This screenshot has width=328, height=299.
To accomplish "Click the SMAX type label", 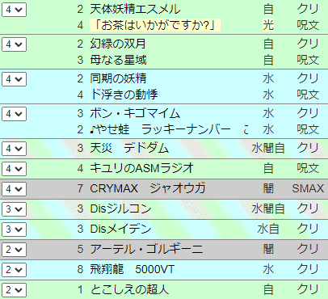I will (308, 188).
